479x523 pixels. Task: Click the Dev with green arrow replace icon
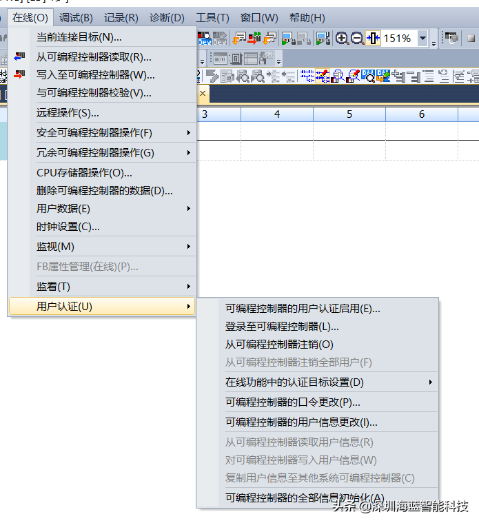(384, 76)
